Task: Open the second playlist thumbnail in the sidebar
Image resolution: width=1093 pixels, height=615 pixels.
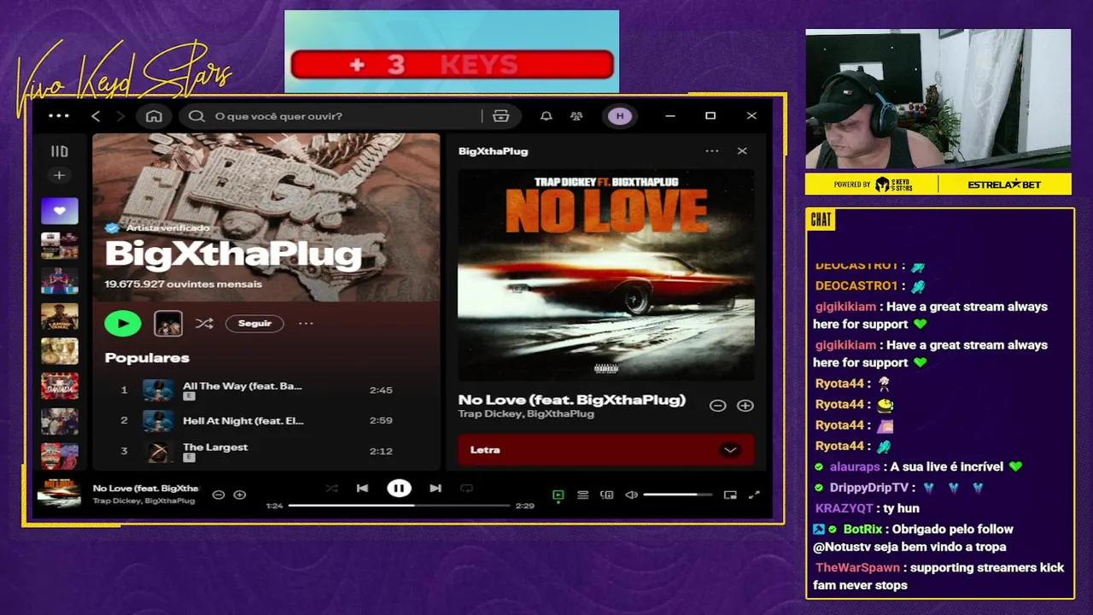Action: [59, 245]
